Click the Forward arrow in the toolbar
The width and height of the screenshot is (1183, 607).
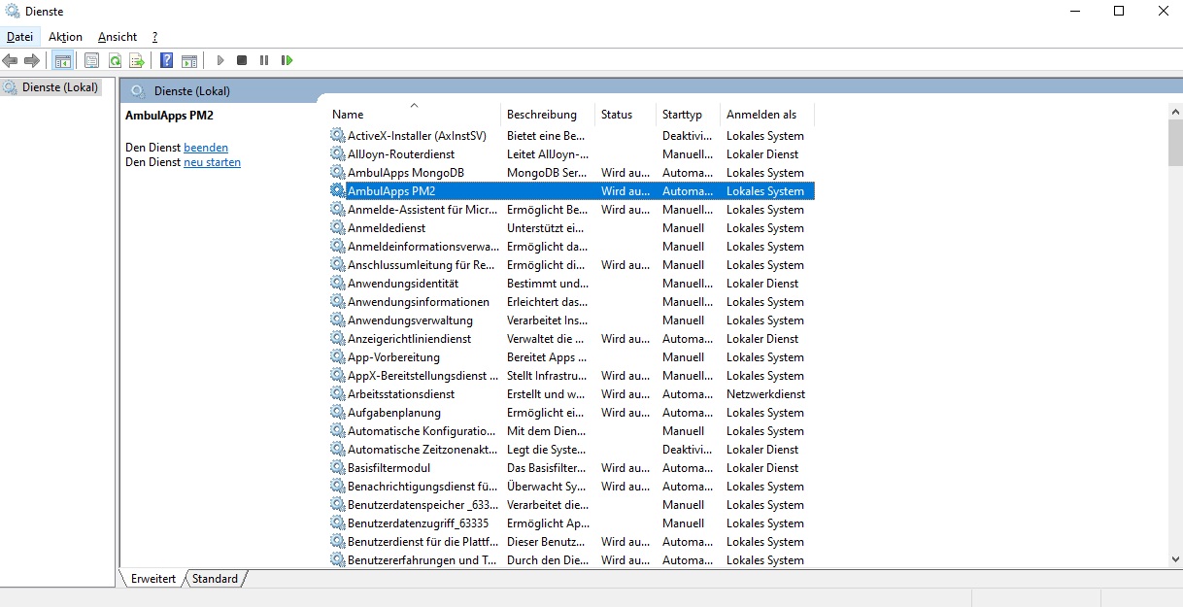click(32, 60)
